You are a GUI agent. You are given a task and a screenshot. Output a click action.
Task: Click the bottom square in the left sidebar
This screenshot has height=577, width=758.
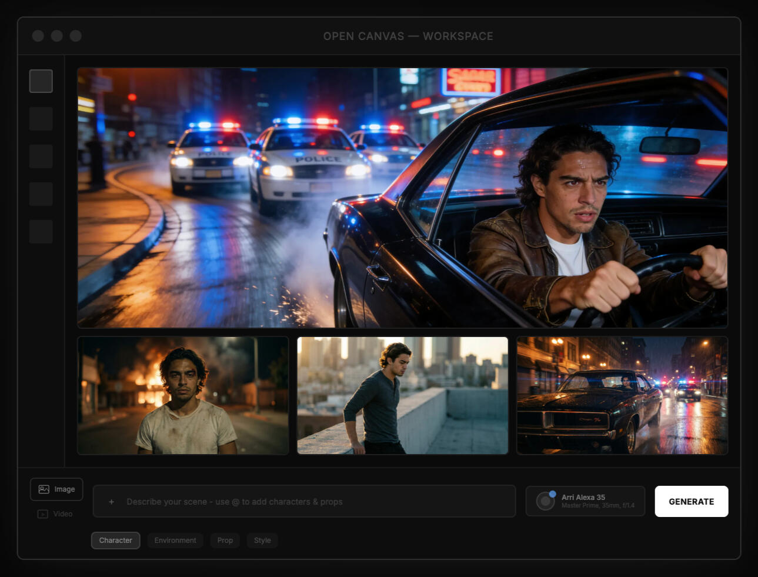pyautogui.click(x=41, y=232)
